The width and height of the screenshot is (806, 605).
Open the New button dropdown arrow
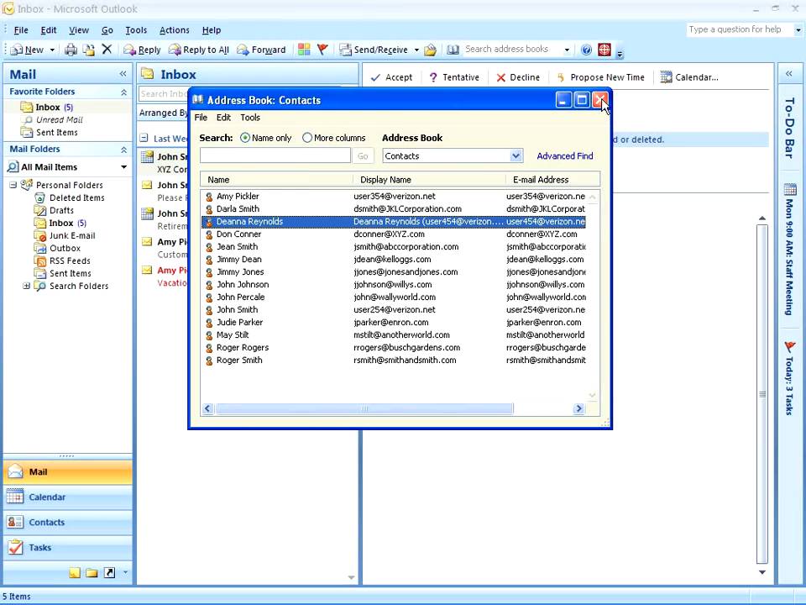tap(52, 50)
